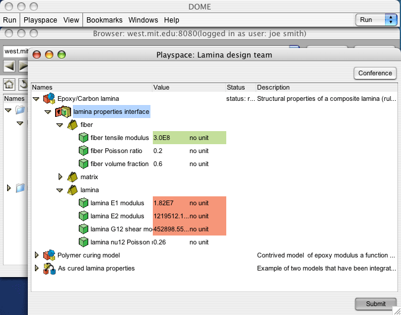Click the Browser window forward arrow icon
This screenshot has height=315, width=401.
point(23,66)
